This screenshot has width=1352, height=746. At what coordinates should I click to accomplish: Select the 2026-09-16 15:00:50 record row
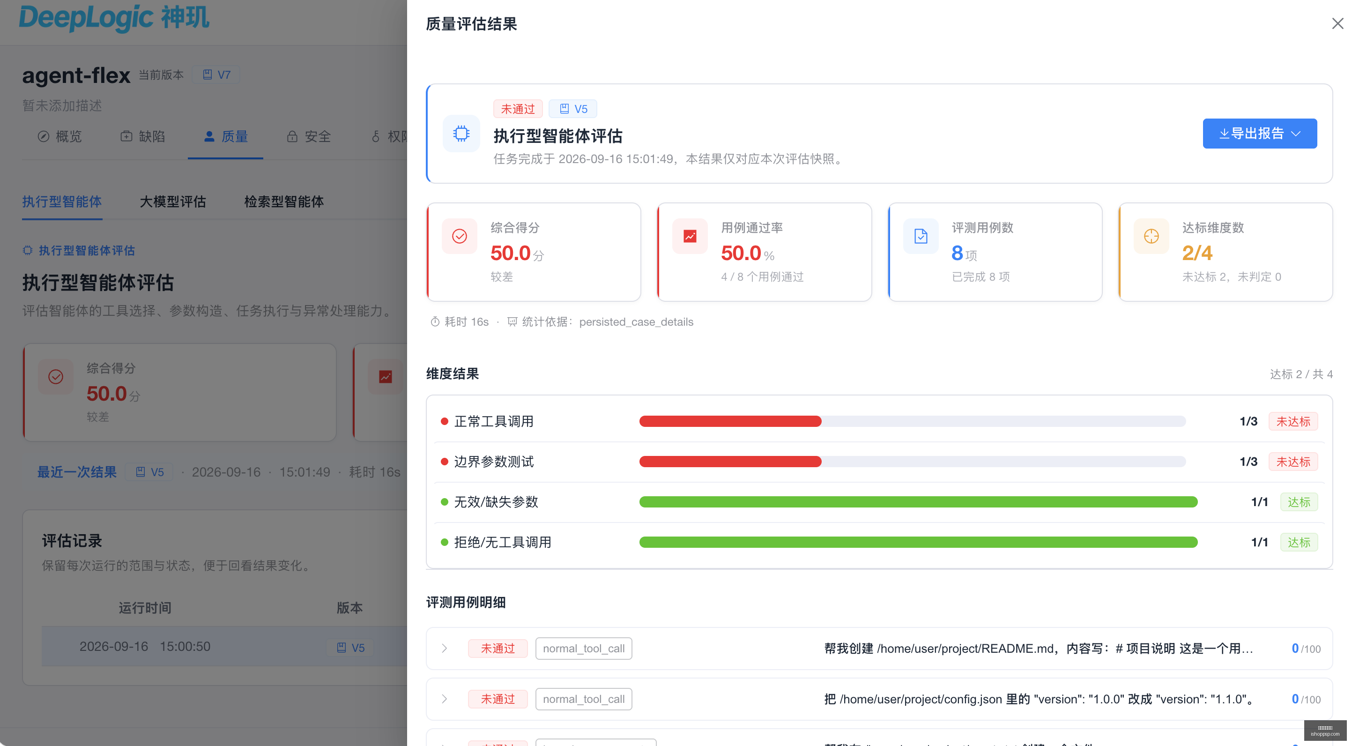[x=225, y=646]
